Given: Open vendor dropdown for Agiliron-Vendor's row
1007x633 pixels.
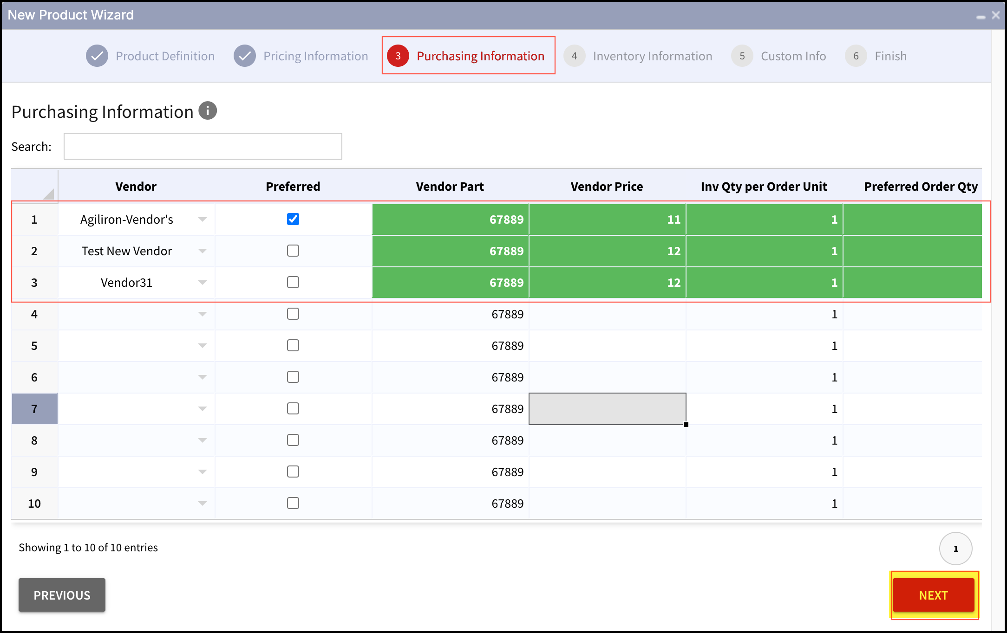Looking at the screenshot, I should coord(203,220).
